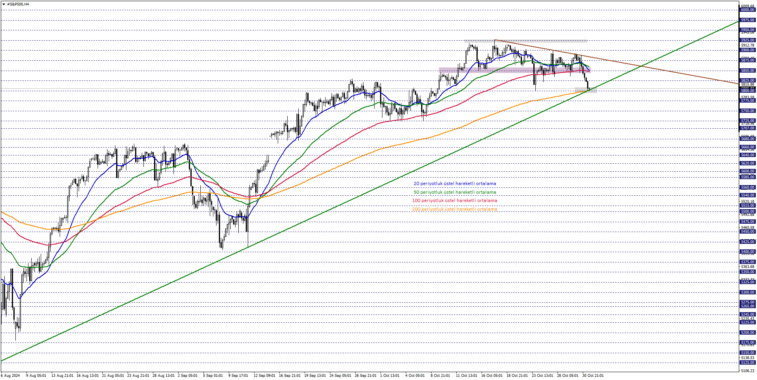Click the 5825.00 price level label
This screenshot has width=757, height=380.
pos(748,80)
